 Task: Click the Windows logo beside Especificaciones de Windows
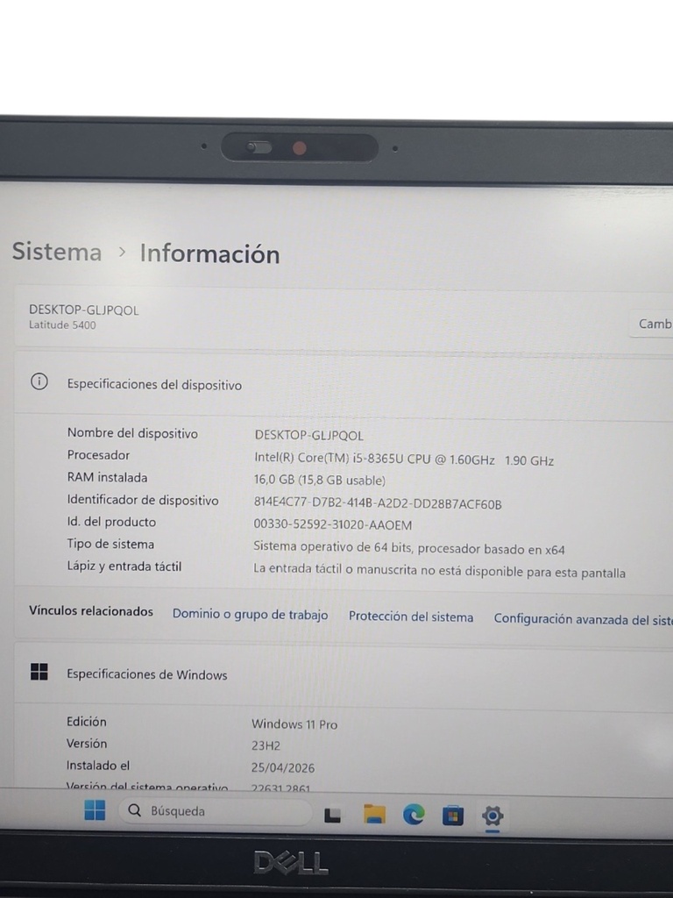click(39, 672)
